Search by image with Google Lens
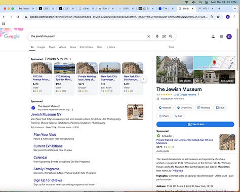This screenshot has width=240, height=192. click(x=164, y=36)
